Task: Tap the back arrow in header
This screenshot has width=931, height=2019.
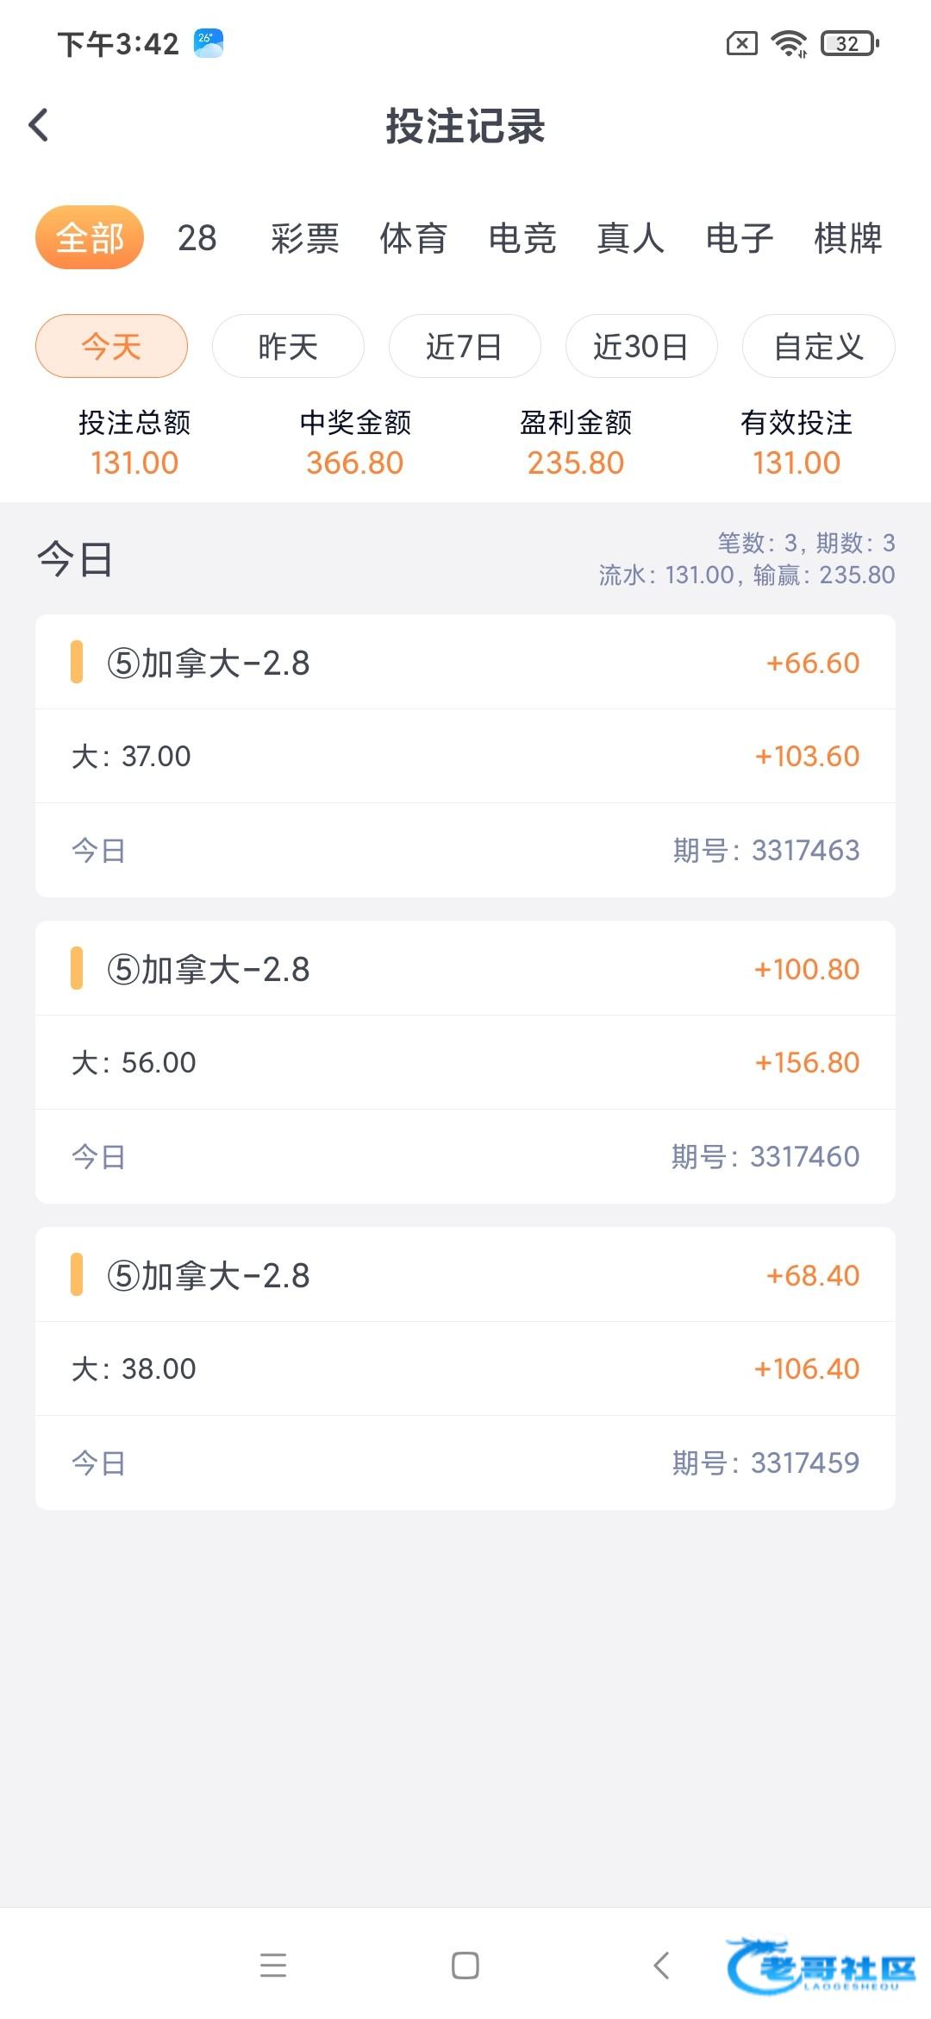Action: 39,125
